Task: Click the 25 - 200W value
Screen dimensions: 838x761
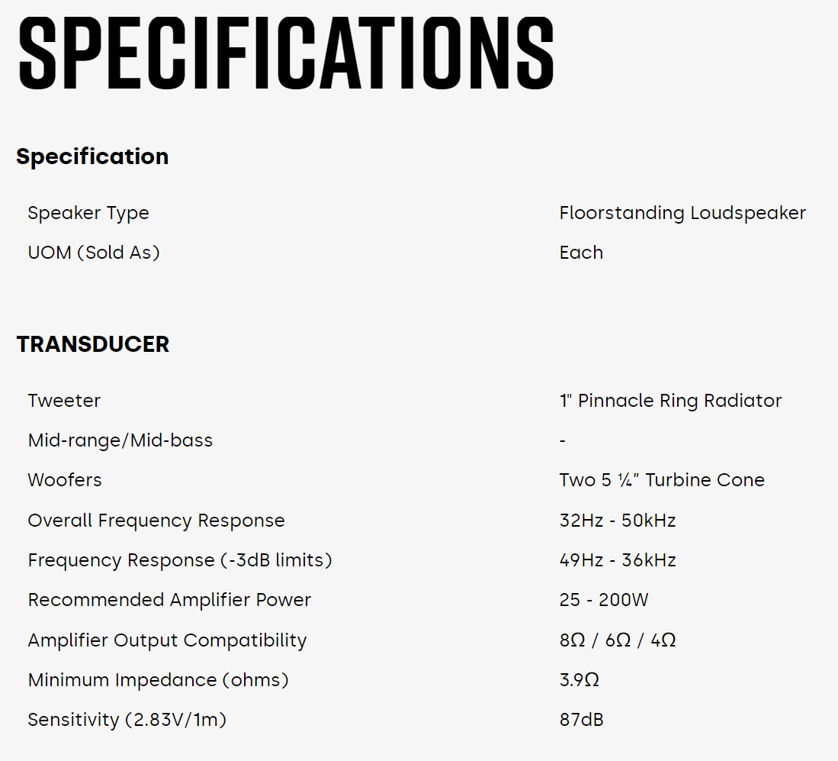Action: [604, 600]
